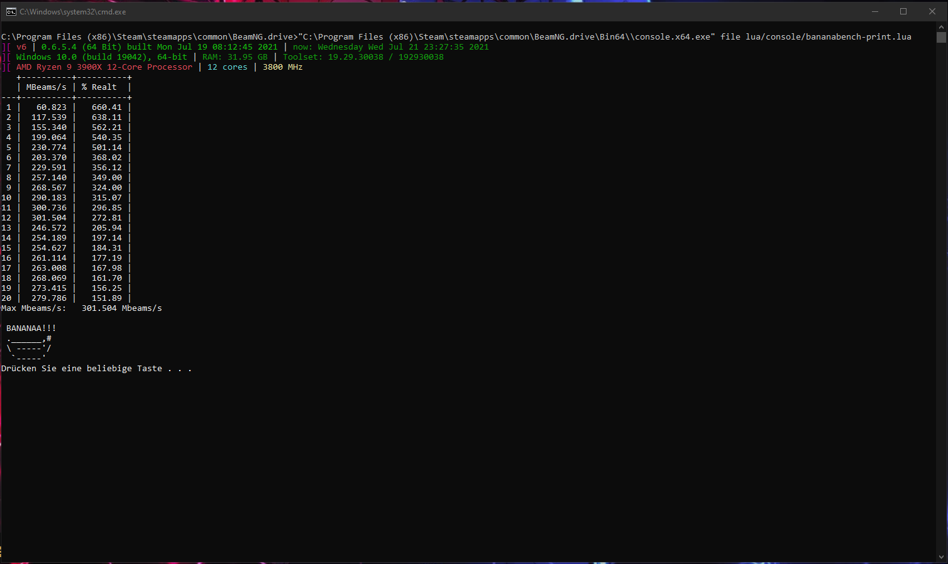Click the '12 cores' text
This screenshot has width=948, height=564.
228,67
